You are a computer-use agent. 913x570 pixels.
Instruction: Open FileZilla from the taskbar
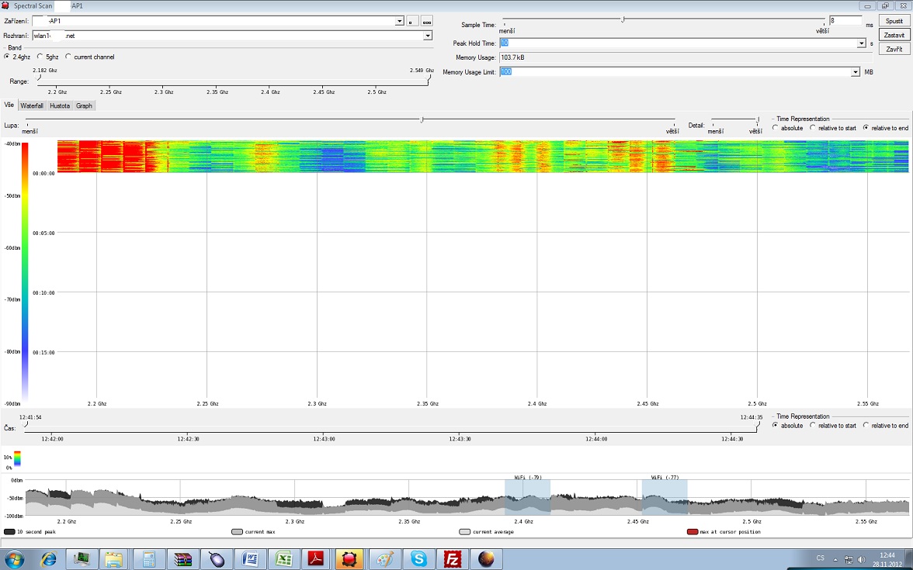pyautogui.click(x=453, y=560)
